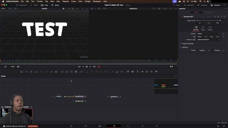Viewport: 228px width, 128px height.
Task: Click the Global In/Out slider right handle
Action: pyautogui.click(x=220, y=21)
